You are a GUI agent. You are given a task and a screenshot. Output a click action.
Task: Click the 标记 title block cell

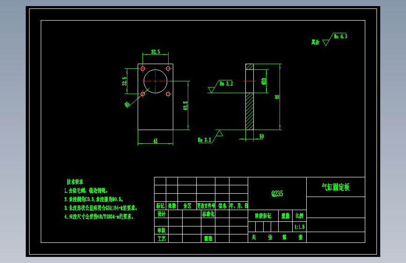(160, 206)
